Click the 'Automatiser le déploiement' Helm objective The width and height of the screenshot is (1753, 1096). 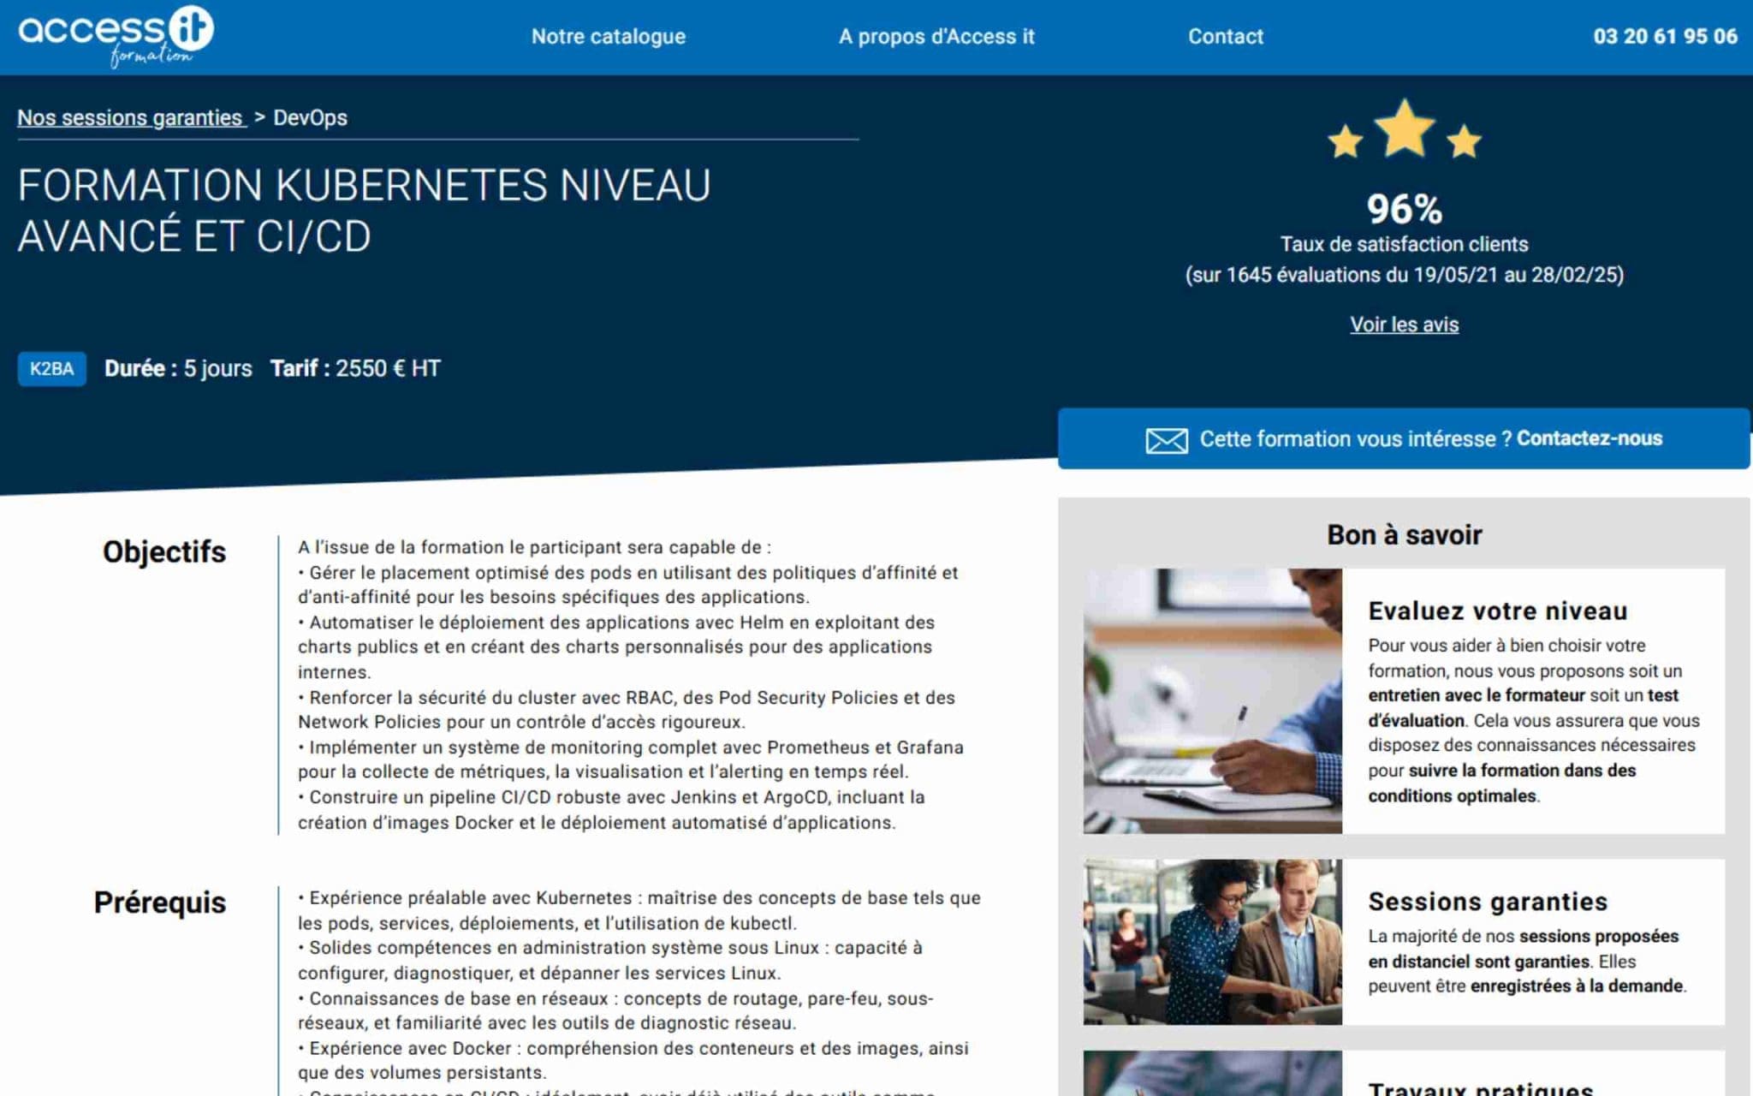pyautogui.click(x=616, y=647)
